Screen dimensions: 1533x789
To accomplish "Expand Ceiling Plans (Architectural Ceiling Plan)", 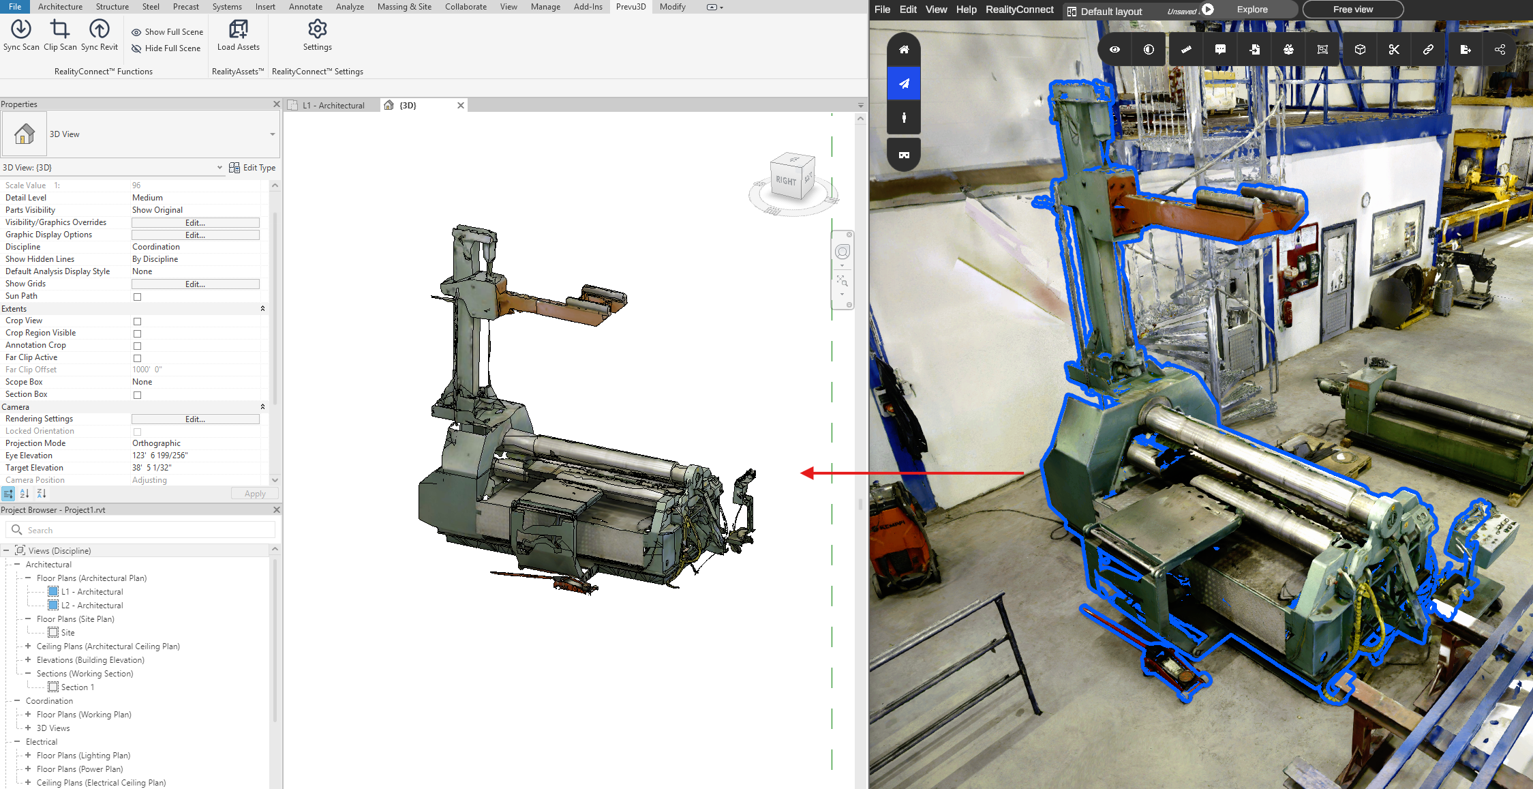I will click(28, 646).
